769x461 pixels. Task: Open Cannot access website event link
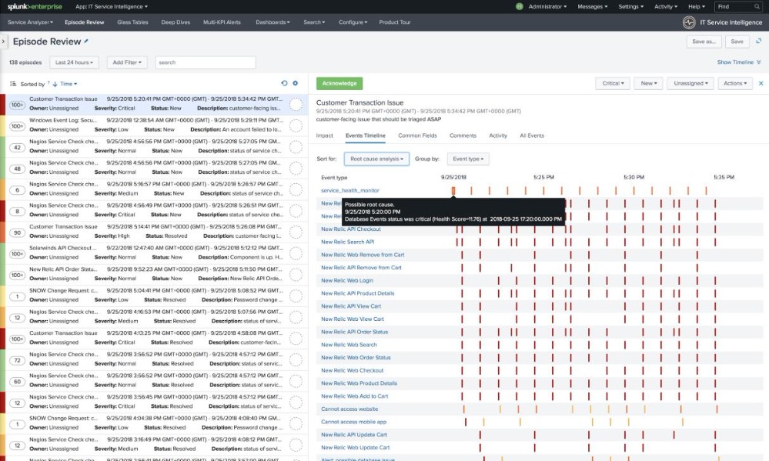349,409
